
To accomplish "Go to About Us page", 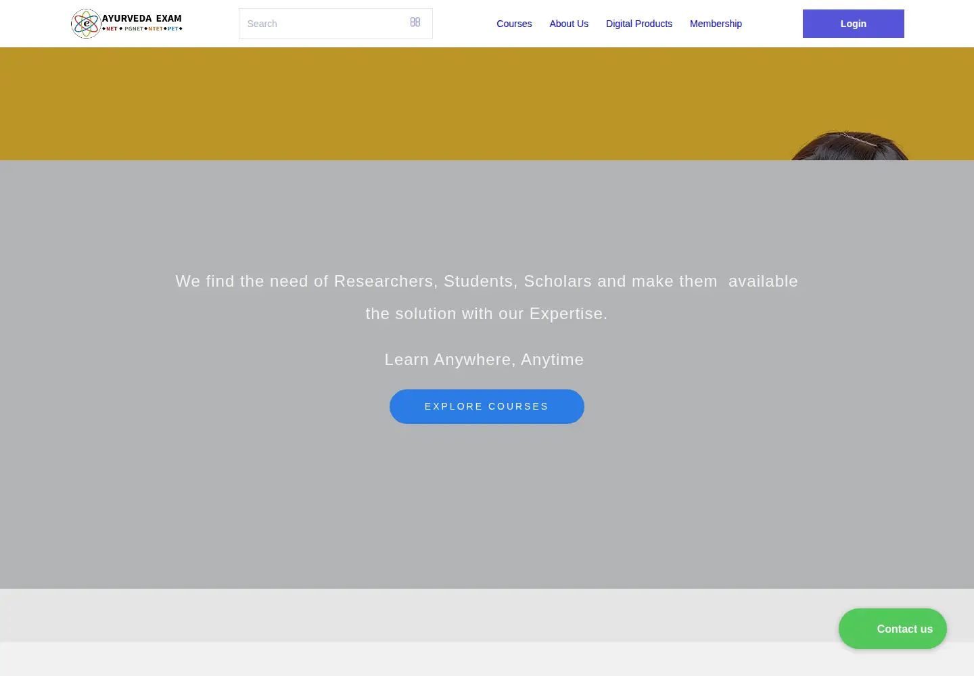I will (x=569, y=24).
